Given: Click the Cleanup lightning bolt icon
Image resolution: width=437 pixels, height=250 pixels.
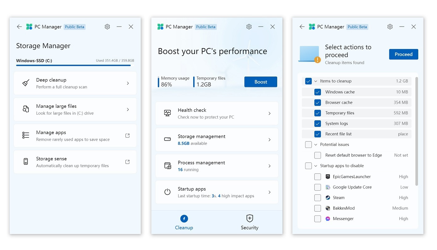Looking at the screenshot, I should (184, 218).
